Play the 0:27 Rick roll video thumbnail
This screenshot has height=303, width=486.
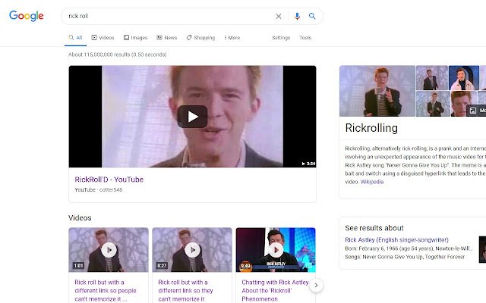pos(192,250)
